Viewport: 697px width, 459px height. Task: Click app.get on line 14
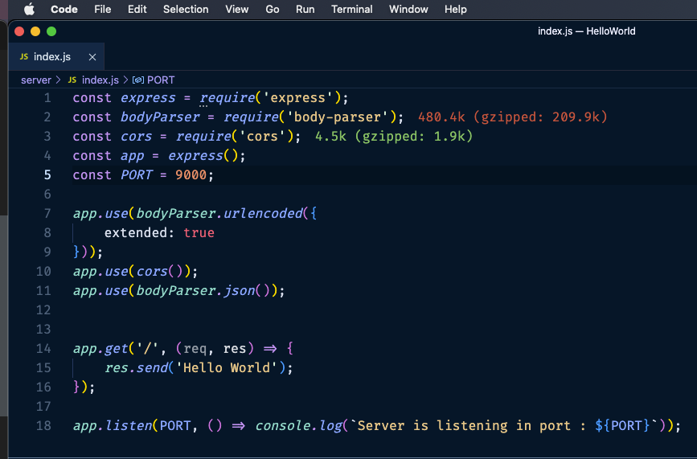pyautogui.click(x=100, y=349)
